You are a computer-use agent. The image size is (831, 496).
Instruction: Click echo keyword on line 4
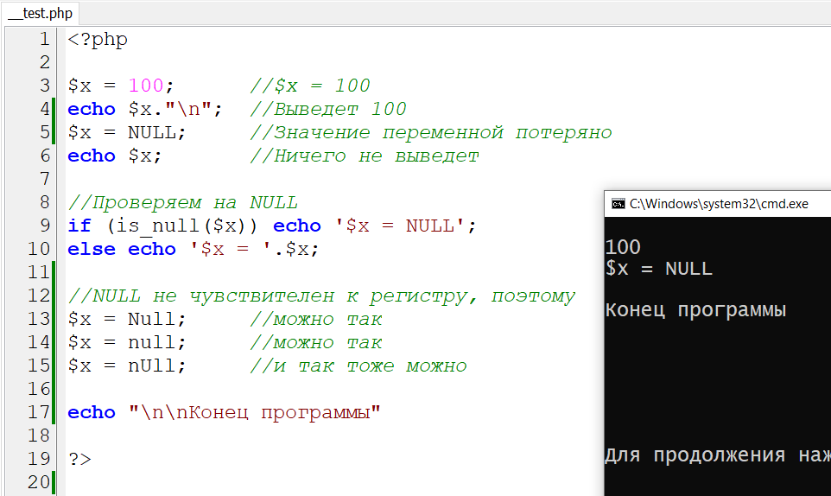92,109
